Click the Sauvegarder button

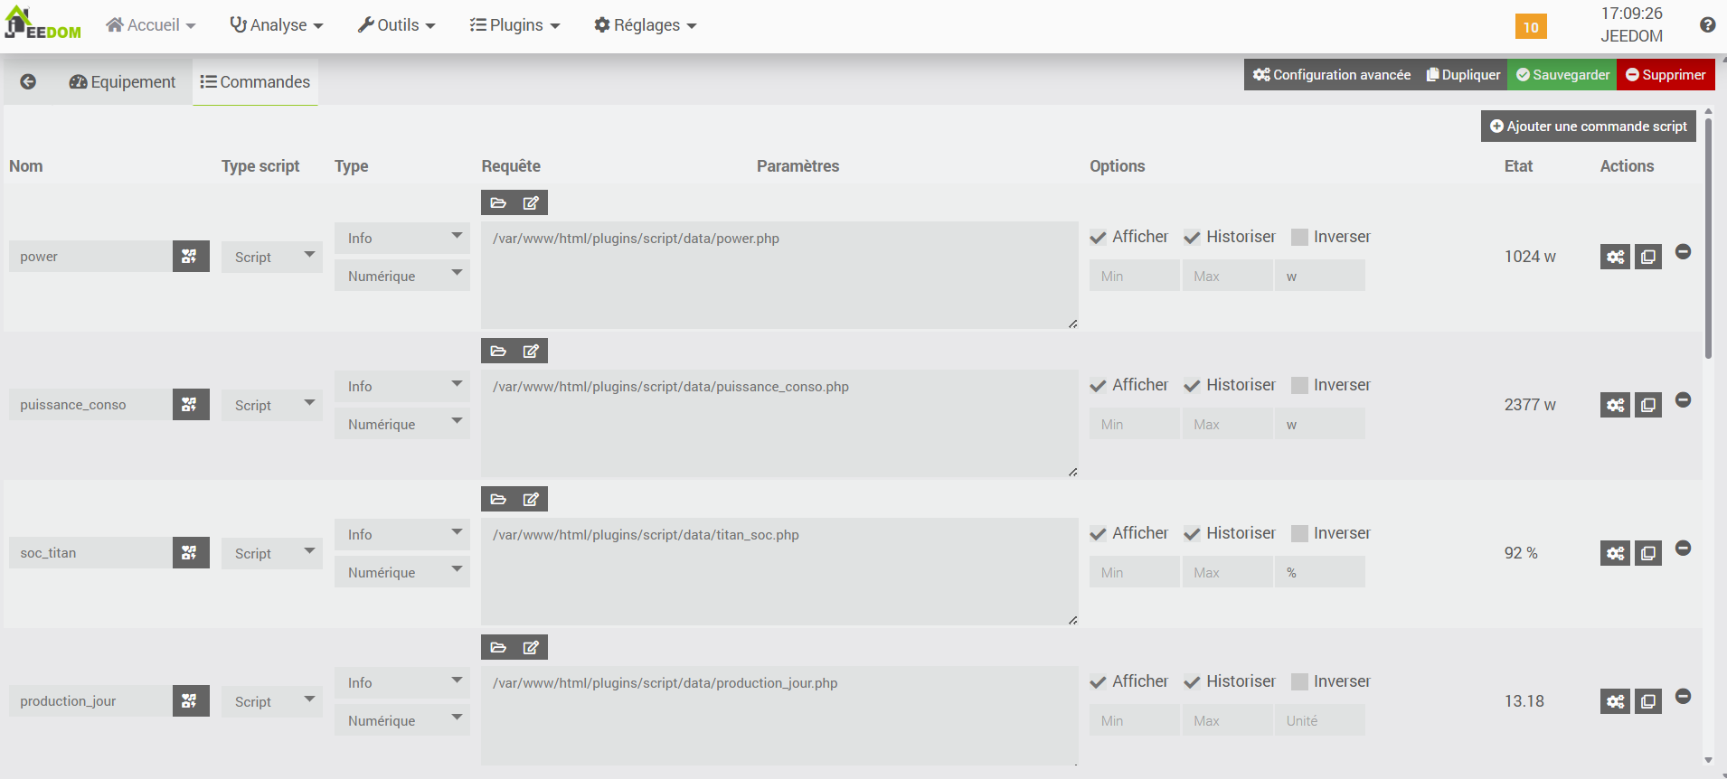(x=1562, y=75)
